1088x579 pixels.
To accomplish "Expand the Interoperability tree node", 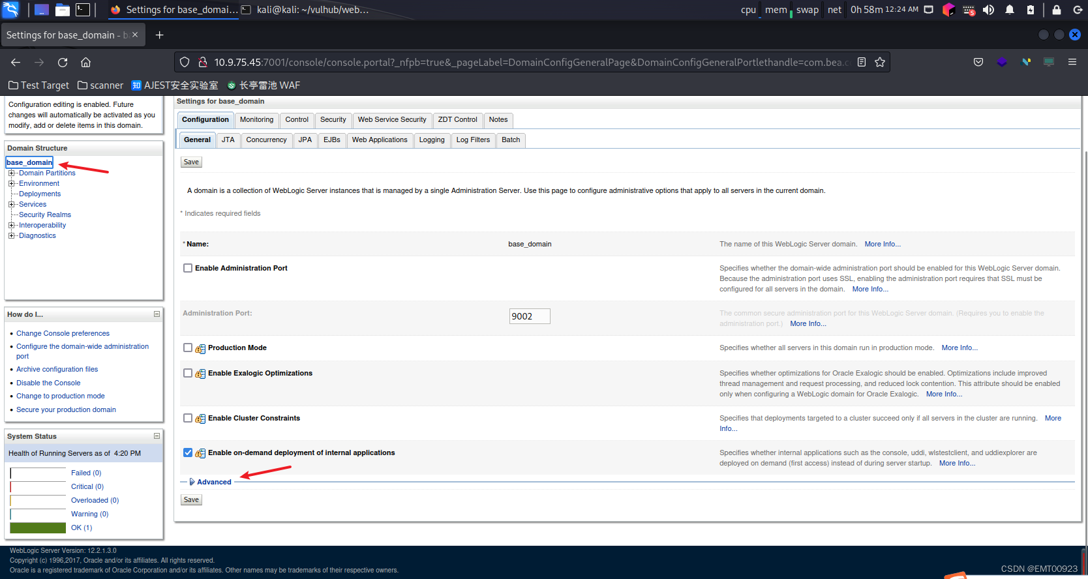I will click(x=11, y=225).
